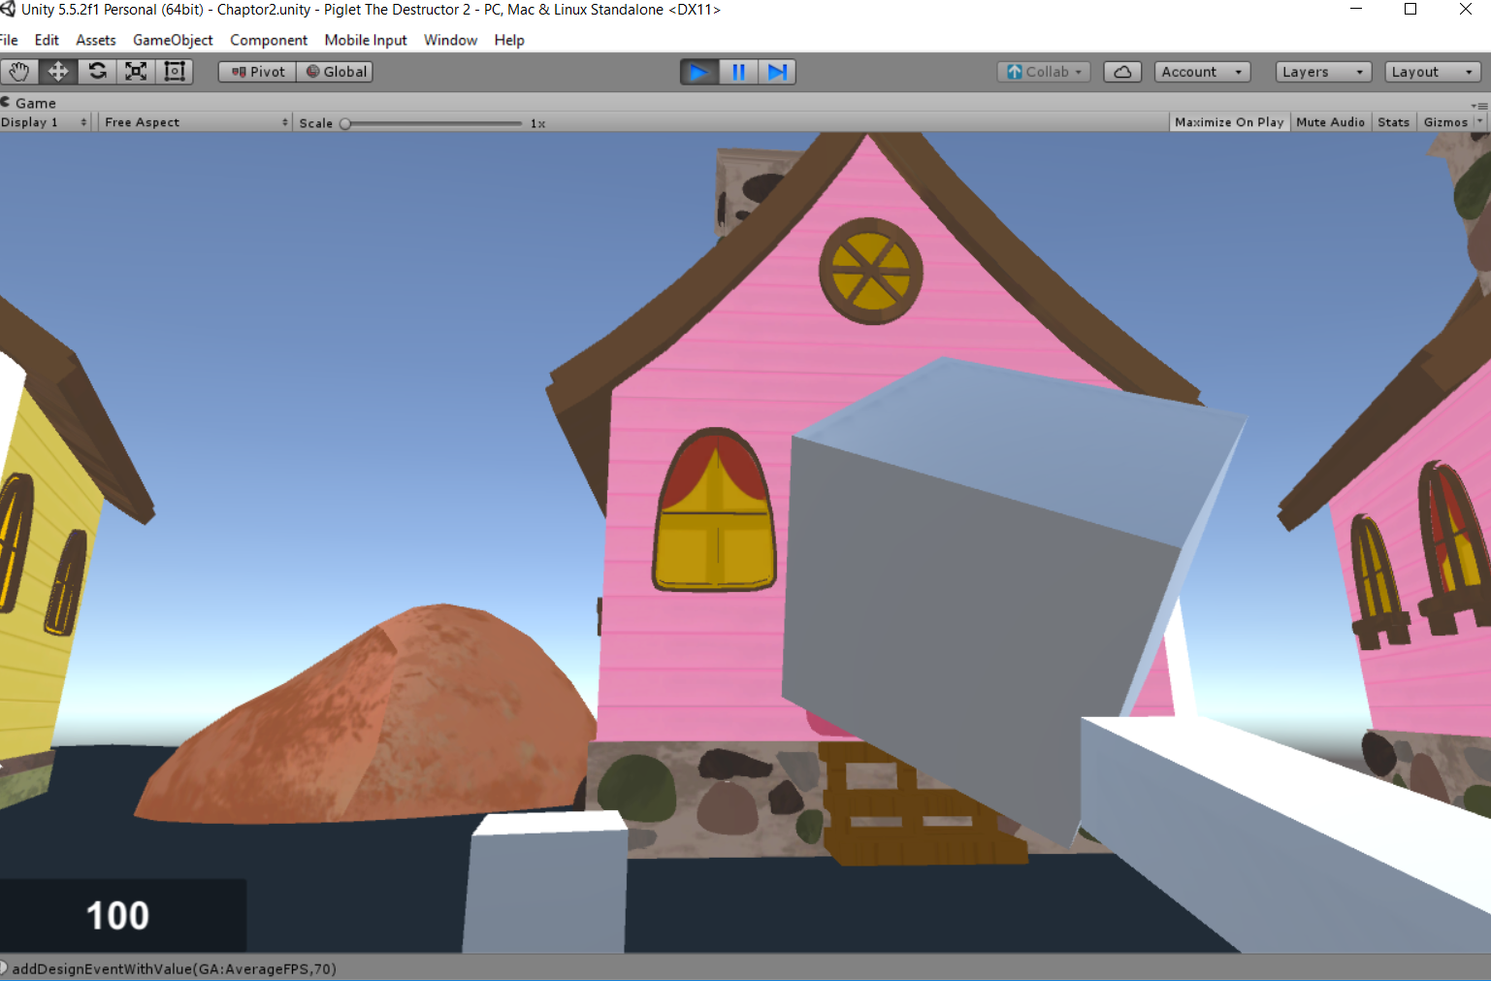Open the Assets menu
Screen dimensions: 1491x981
point(96,40)
